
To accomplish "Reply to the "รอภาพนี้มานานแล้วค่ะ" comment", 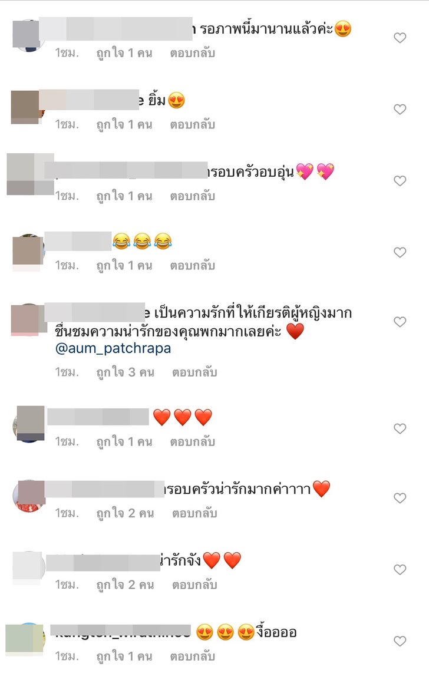I will pyautogui.click(x=193, y=53).
